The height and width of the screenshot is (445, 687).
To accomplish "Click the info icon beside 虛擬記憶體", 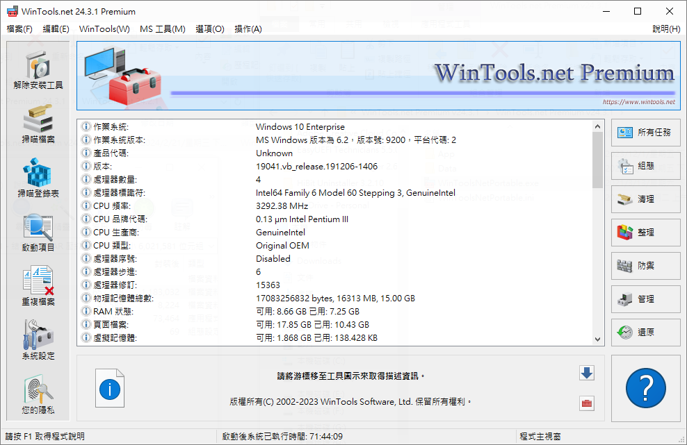I will click(x=86, y=337).
